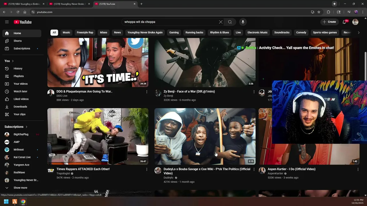Select Sports video games chip
367x206 pixels.
click(x=325, y=33)
